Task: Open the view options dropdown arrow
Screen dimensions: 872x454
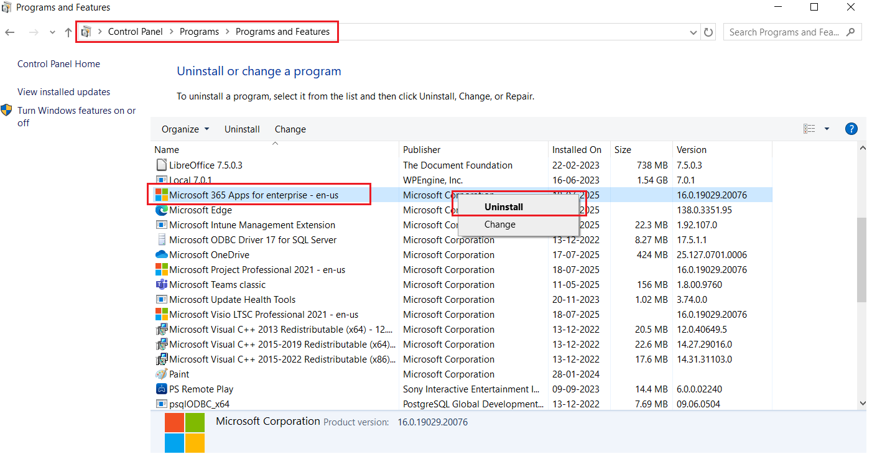Action: pos(827,129)
